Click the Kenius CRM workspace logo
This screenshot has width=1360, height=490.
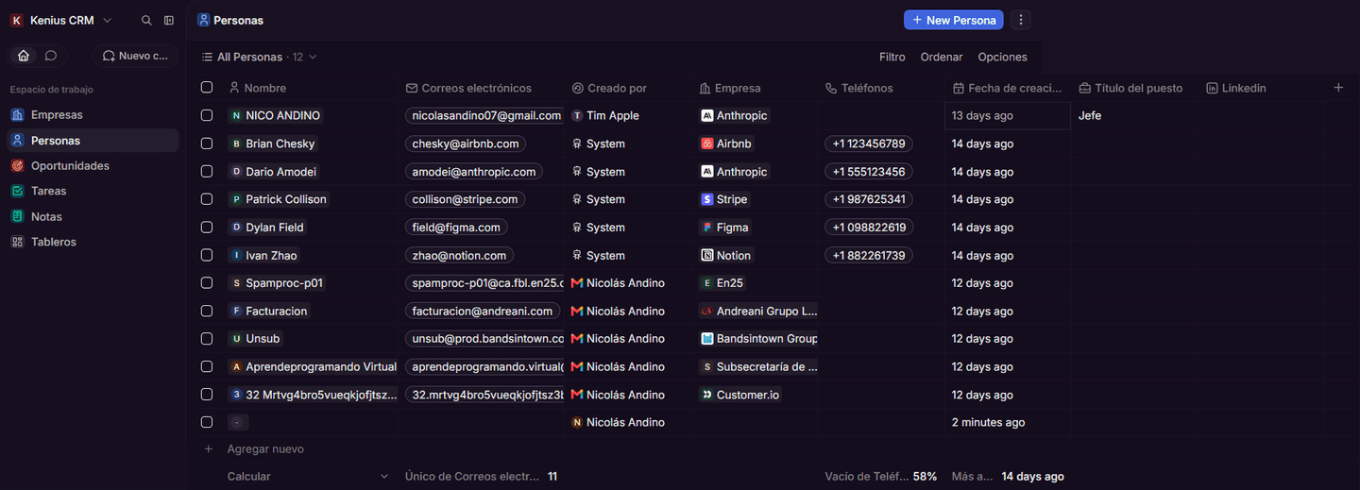tap(16, 20)
